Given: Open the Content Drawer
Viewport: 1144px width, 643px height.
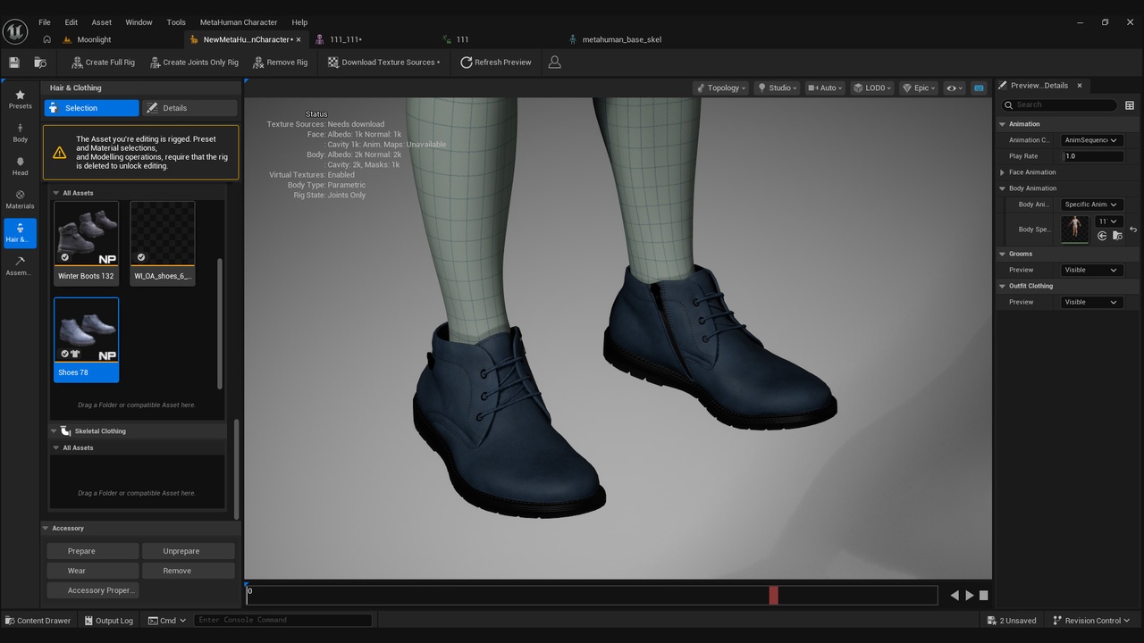Looking at the screenshot, I should 38,621.
